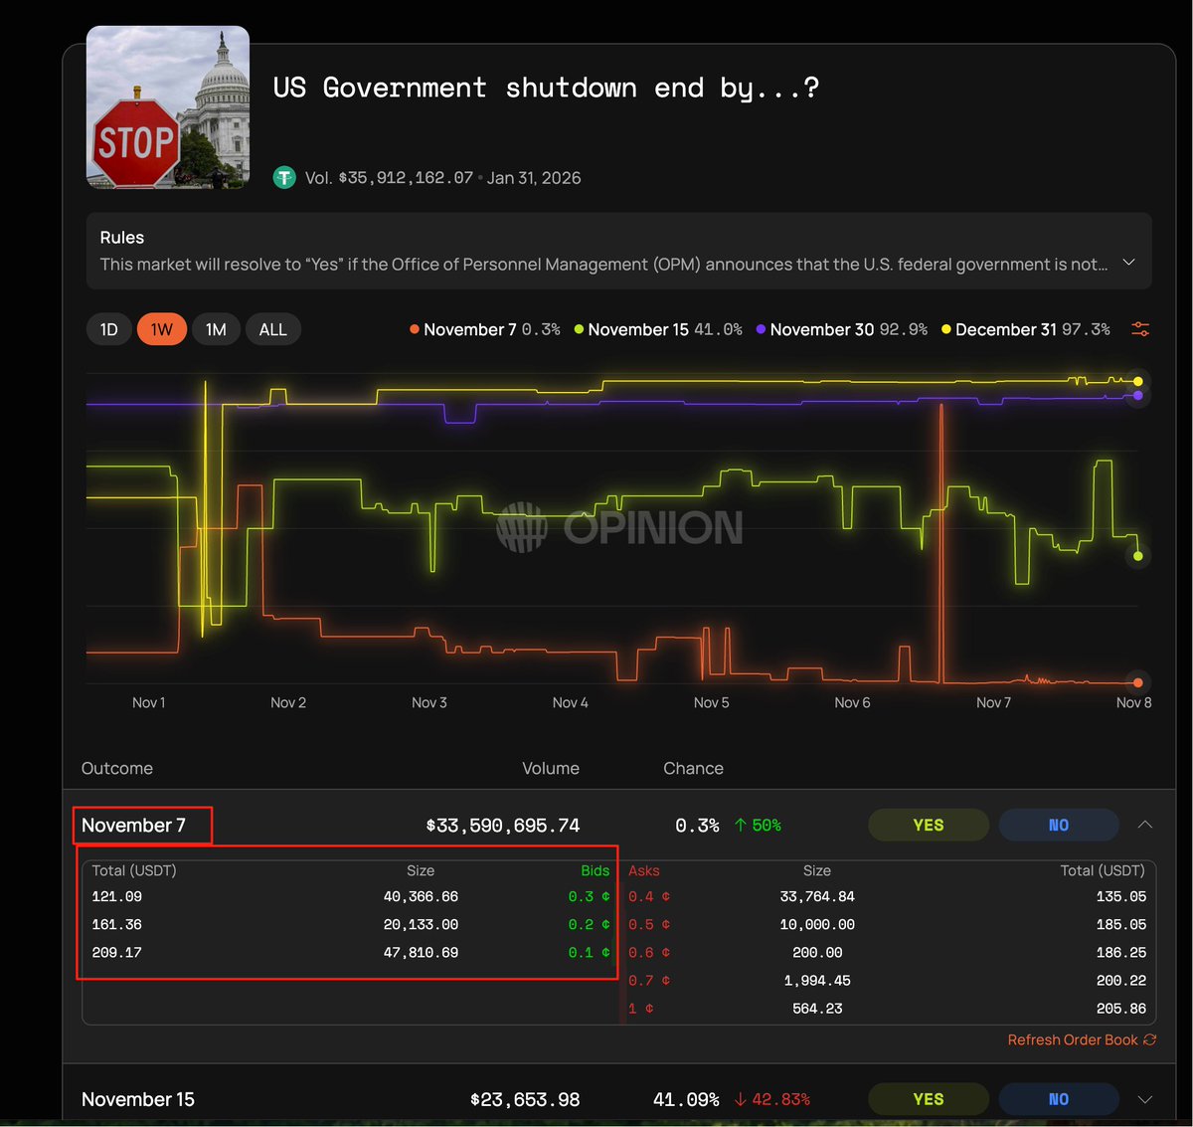Click YES for November 7
This screenshot has width=1193, height=1127.
(929, 825)
